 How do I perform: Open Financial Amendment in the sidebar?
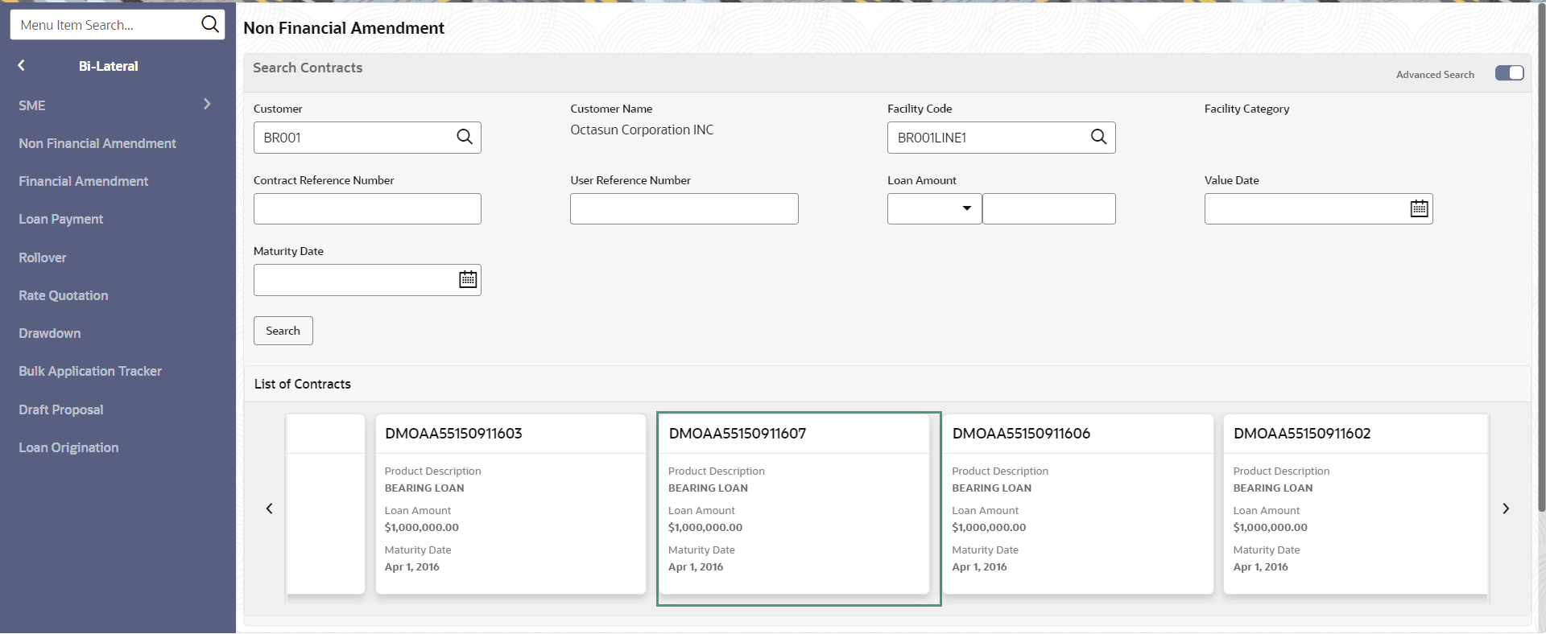(x=84, y=181)
